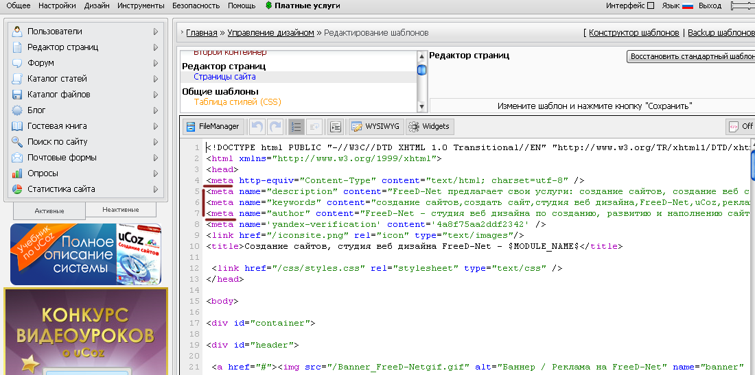Expand the Редактор страниц submenu arrow
The width and height of the screenshot is (755, 375).
(x=156, y=47)
